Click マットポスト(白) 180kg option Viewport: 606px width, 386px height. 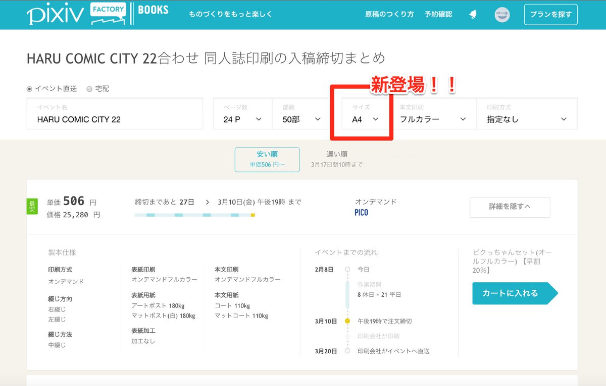(x=163, y=316)
